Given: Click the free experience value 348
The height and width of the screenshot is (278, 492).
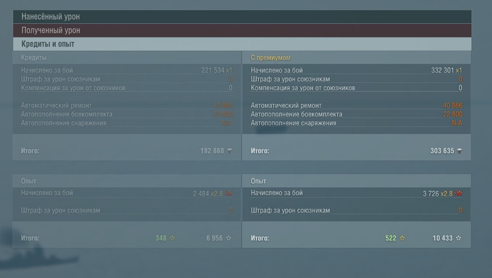Looking at the screenshot, I should 161,238.
